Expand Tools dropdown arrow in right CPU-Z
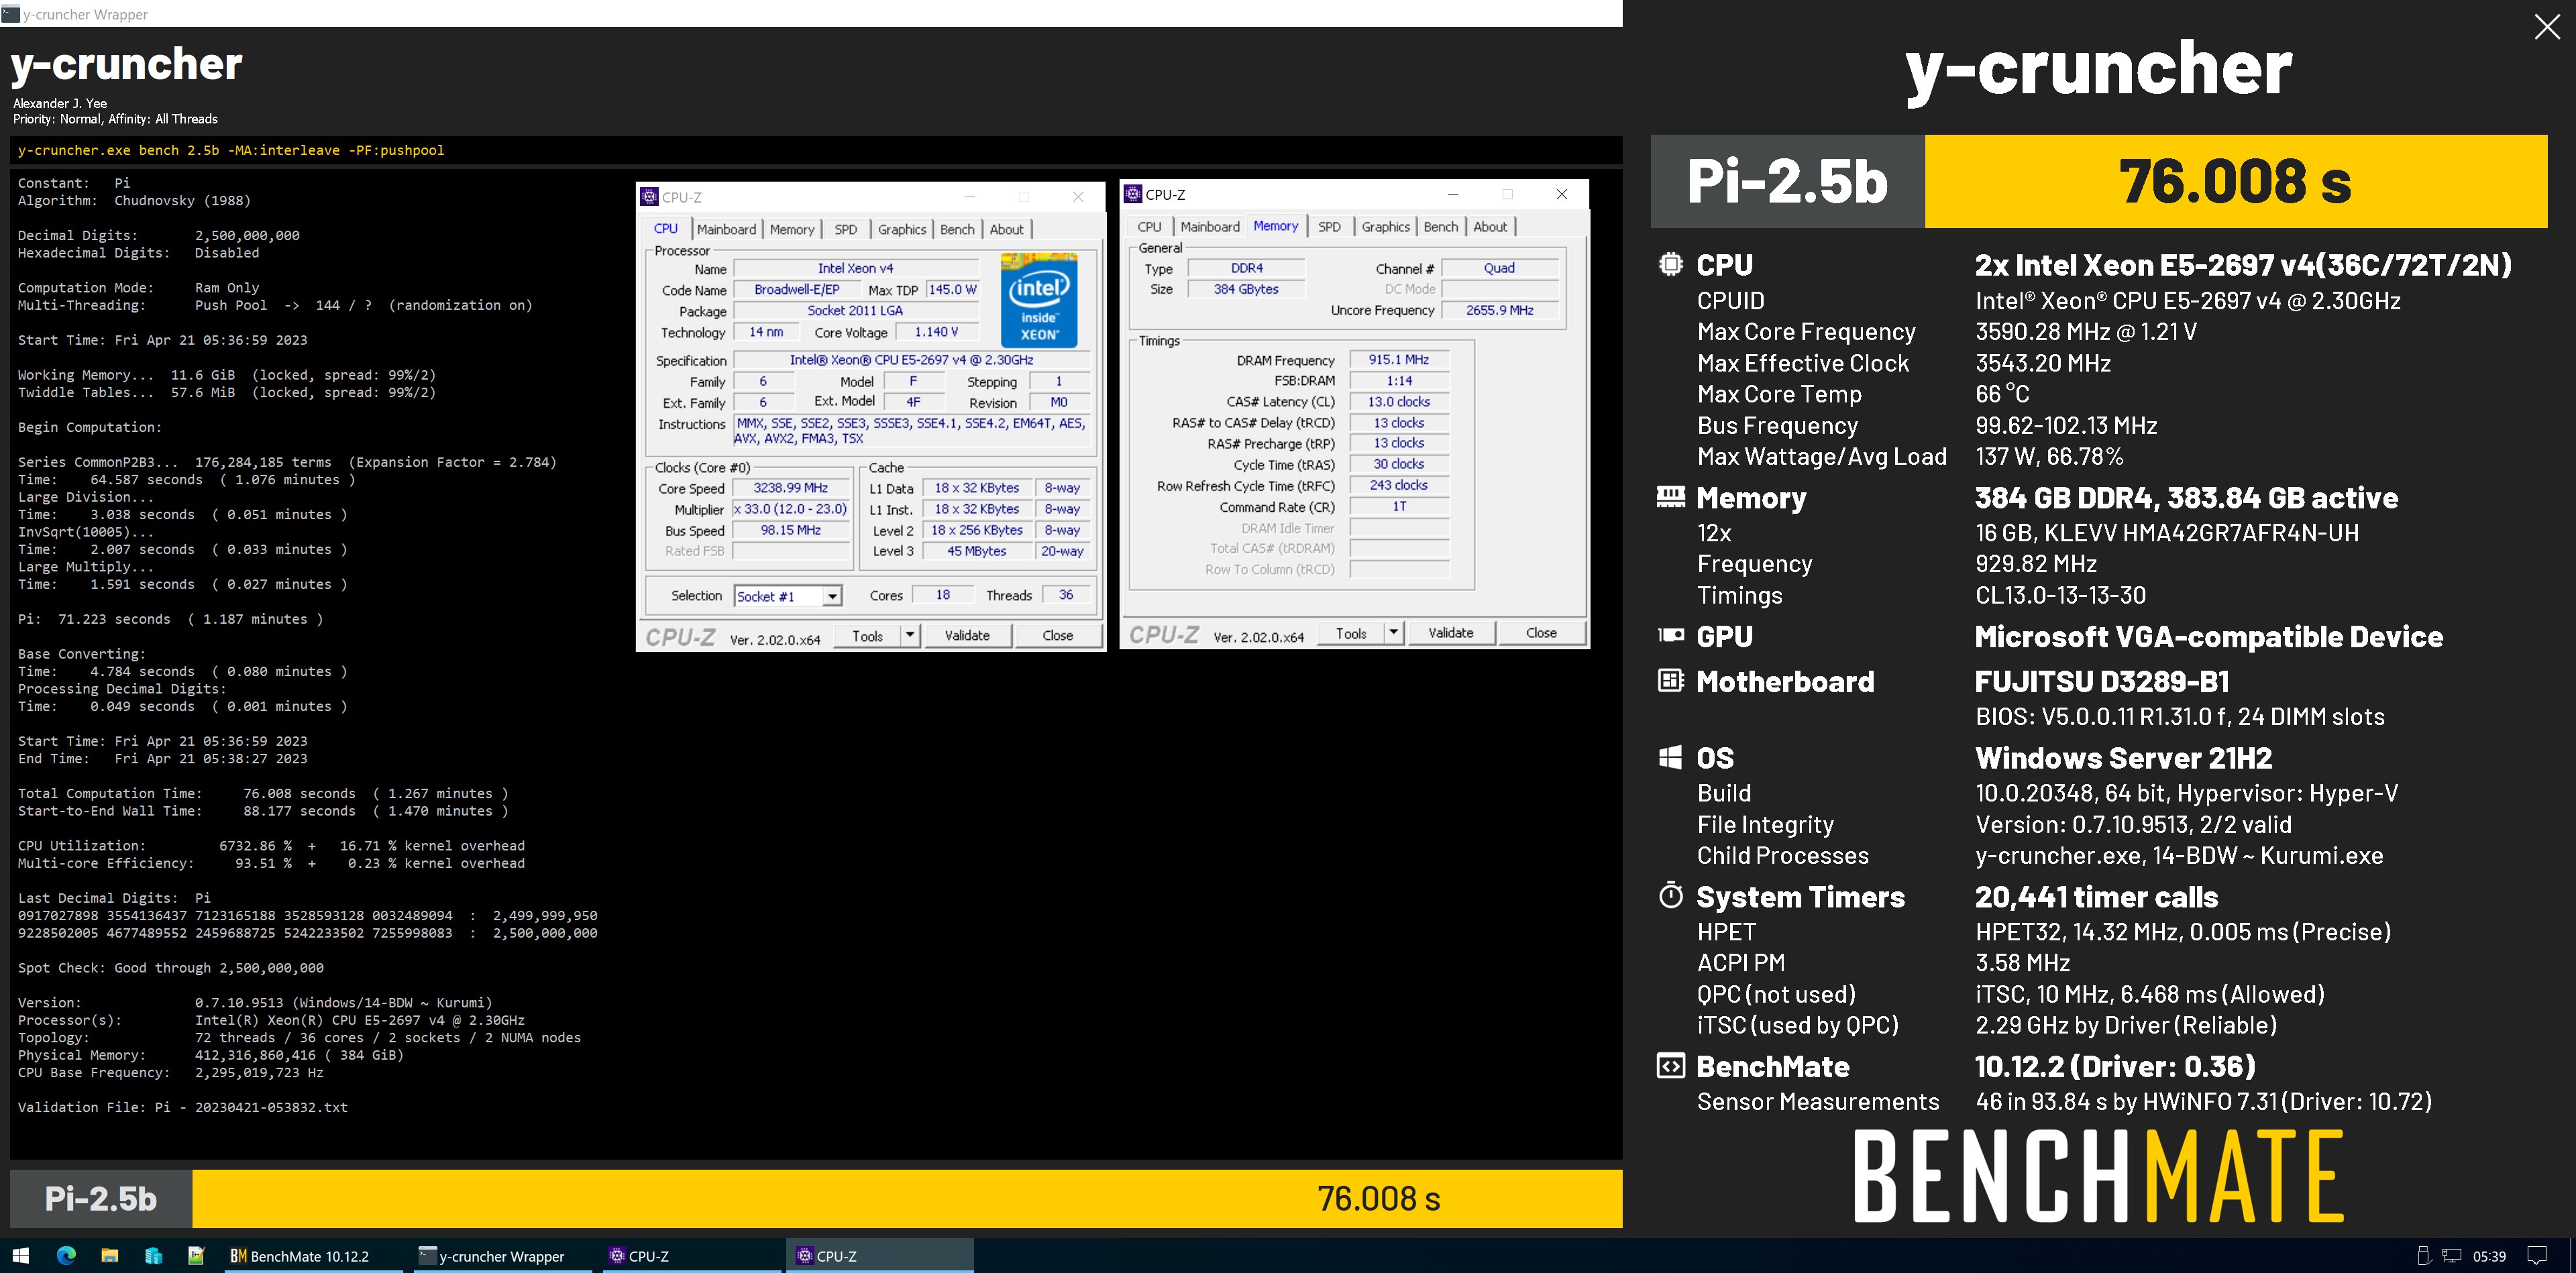Screen dimensions: 2576x1273 1393,632
